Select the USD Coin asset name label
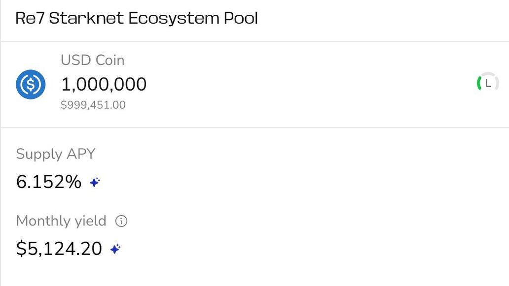 [93, 60]
